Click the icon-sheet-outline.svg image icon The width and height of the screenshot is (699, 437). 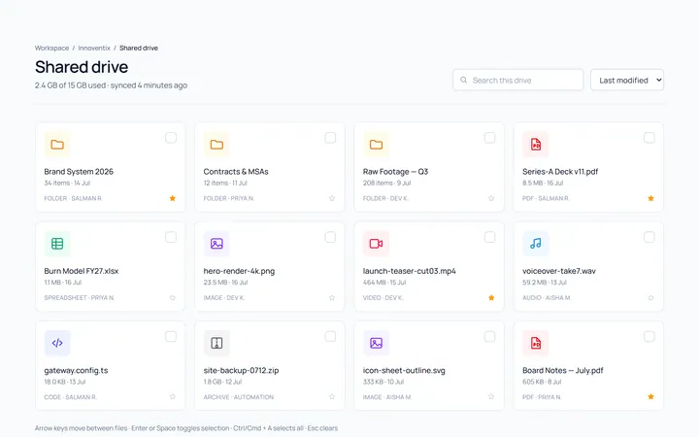click(x=376, y=343)
